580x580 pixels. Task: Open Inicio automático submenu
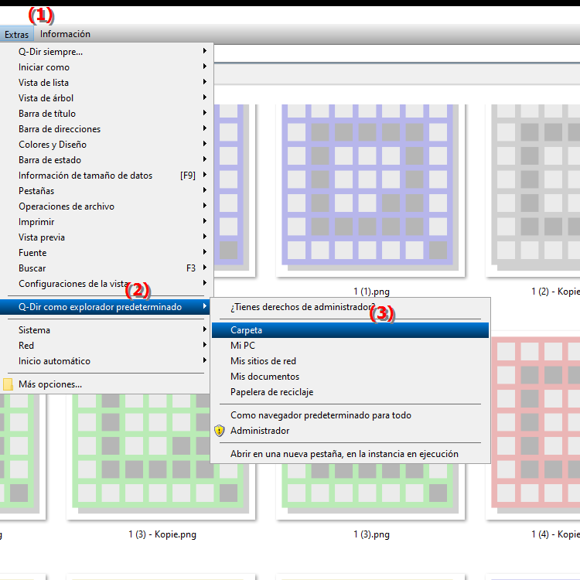click(107, 361)
